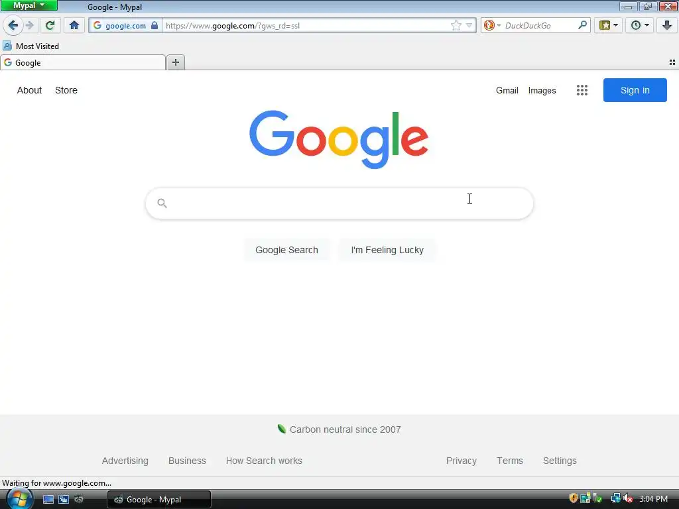Open the Advertising footer link
Viewport: 679px width, 509px height.
click(125, 461)
